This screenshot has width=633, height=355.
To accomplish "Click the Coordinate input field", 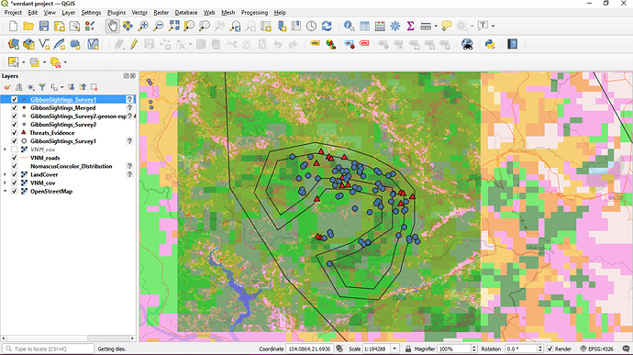I will (309, 349).
